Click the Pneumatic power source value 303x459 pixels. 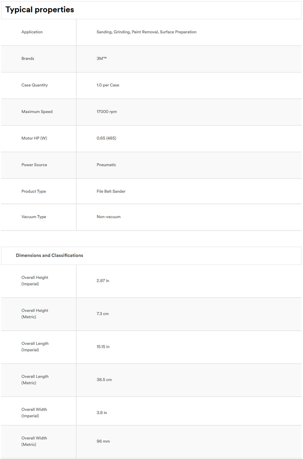tap(106, 165)
